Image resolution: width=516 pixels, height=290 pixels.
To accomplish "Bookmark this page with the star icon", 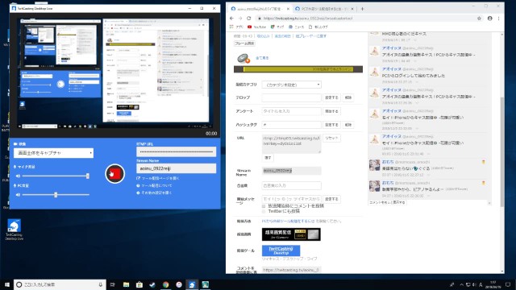I will (479, 19).
